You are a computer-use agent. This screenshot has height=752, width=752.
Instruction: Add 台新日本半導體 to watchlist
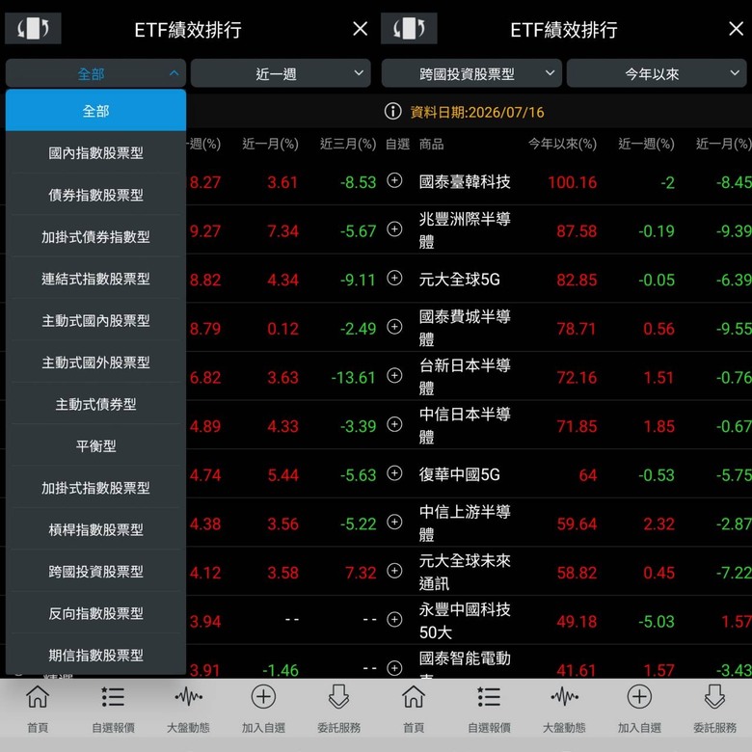point(394,376)
